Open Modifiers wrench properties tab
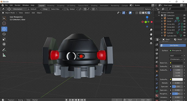Image resolution: width=187 pixels, height=101 pixels. (x=157, y=75)
